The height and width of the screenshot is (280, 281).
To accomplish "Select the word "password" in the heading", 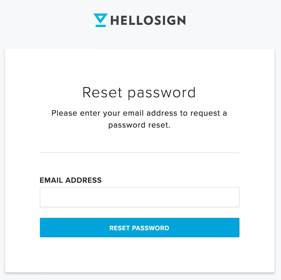I will [x=162, y=93].
